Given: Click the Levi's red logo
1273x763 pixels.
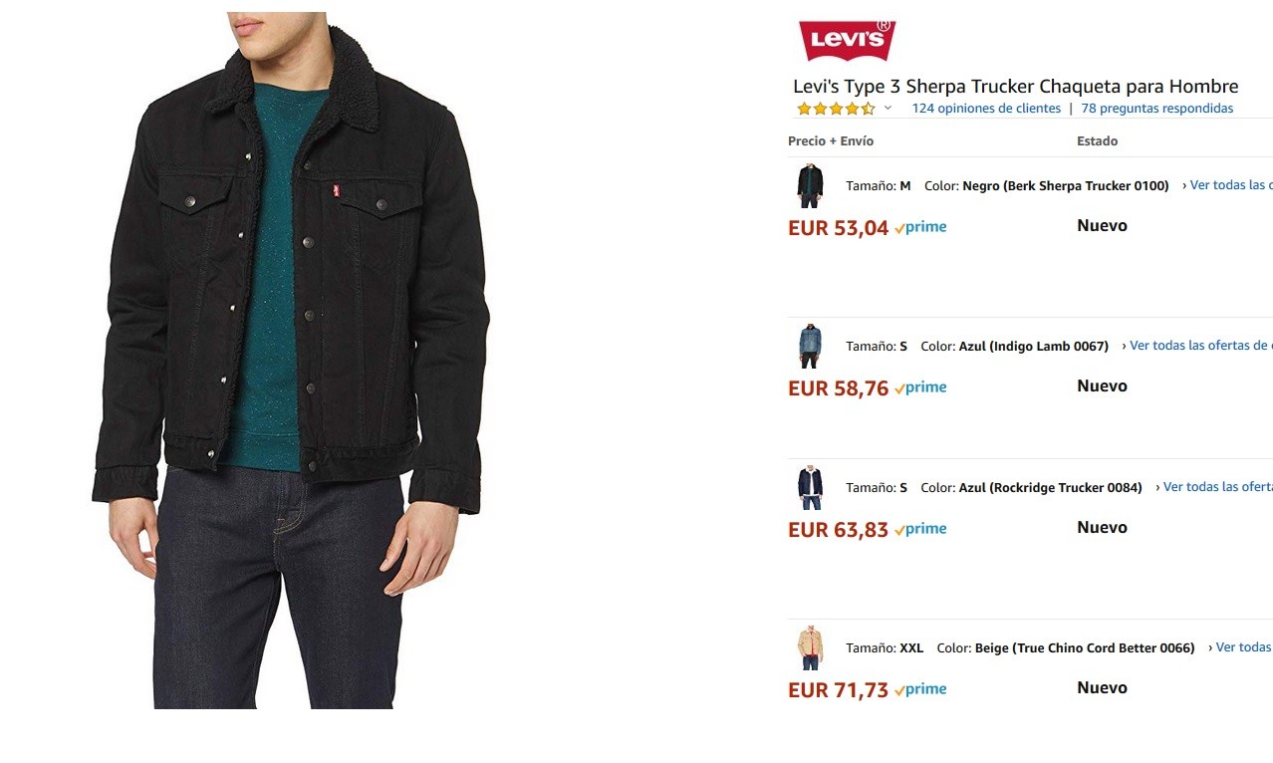Looking at the screenshot, I should tap(847, 40).
